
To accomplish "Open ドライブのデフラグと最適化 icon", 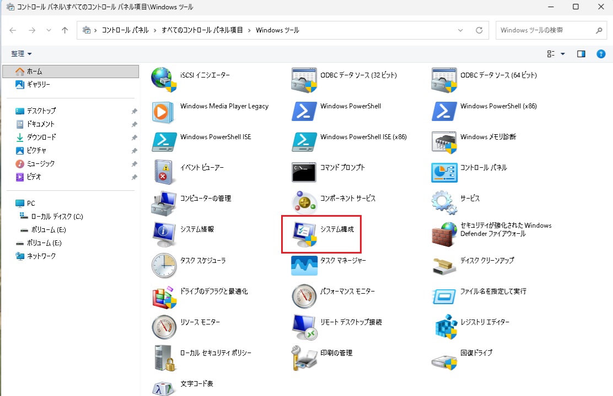I will tap(164, 298).
